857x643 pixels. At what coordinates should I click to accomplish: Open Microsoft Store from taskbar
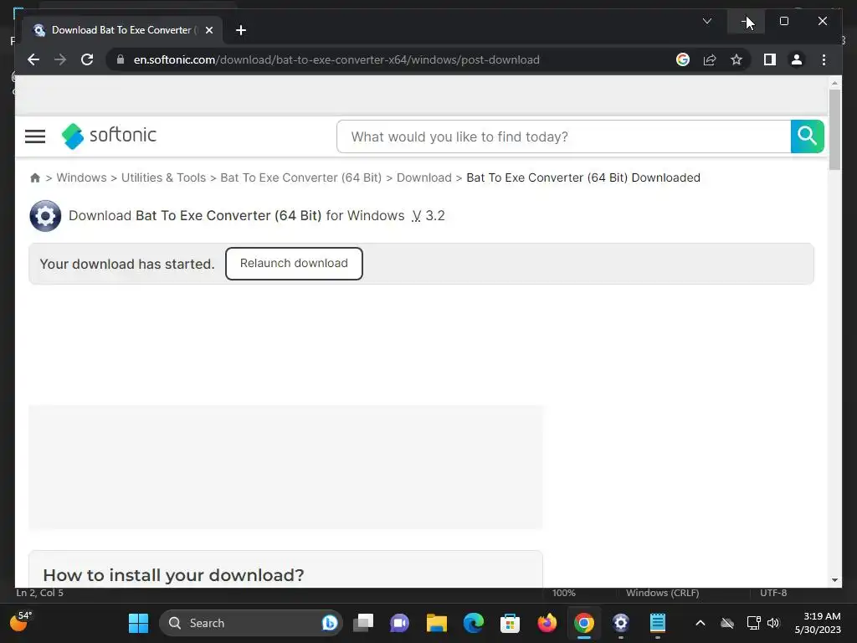click(x=510, y=623)
